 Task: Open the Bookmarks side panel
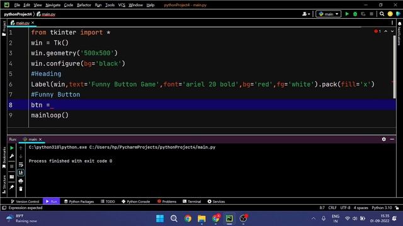(4, 158)
